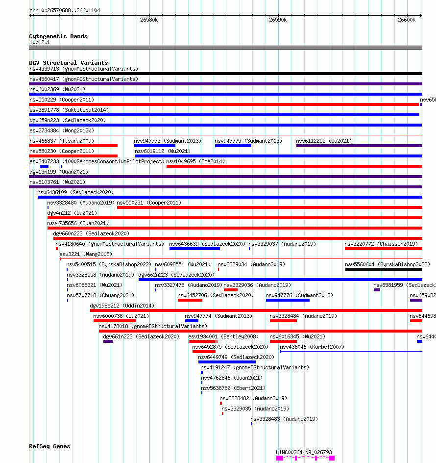Select nsv550230 (Cooper2011) label
The height and width of the screenshot is (463, 436).
coord(62,152)
